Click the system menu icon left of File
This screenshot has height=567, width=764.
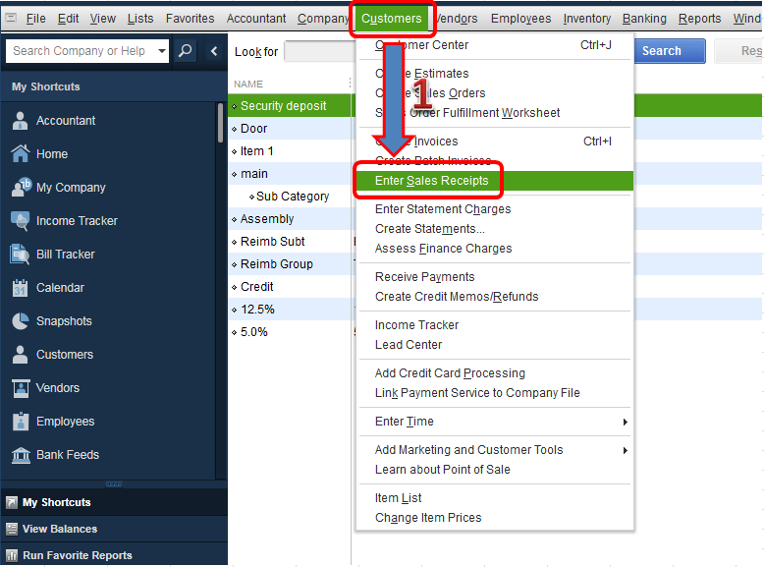pos(11,19)
